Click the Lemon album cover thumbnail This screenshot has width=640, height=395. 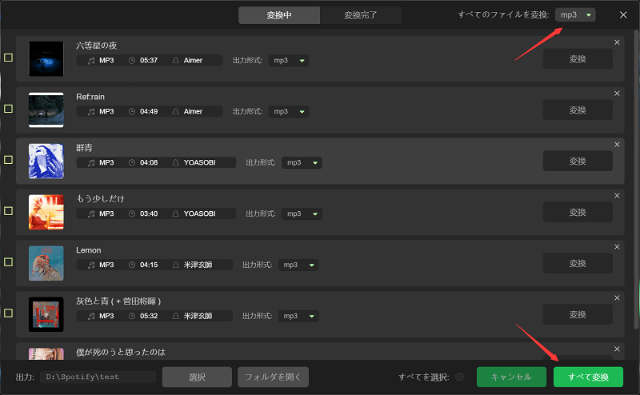tap(46, 263)
